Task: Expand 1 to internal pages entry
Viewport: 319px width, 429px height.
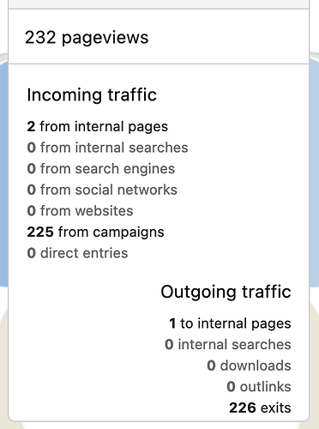Action: pos(230,323)
